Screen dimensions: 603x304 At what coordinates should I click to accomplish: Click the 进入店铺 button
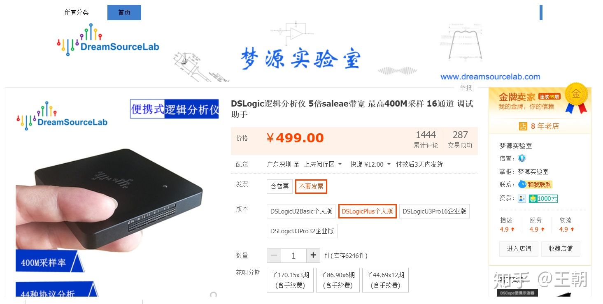(x=519, y=248)
